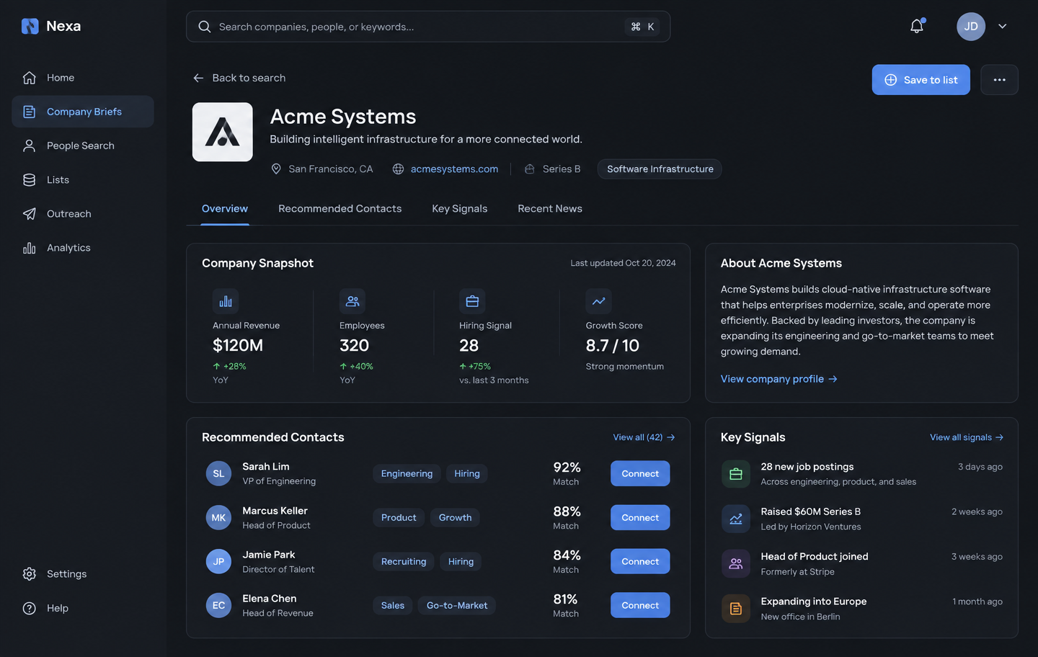Open the Recent News tab

click(x=550, y=209)
